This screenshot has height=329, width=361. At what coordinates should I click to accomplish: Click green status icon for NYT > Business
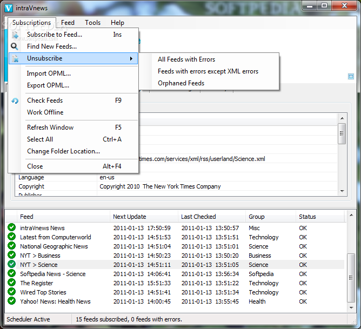pyautogui.click(x=11, y=255)
